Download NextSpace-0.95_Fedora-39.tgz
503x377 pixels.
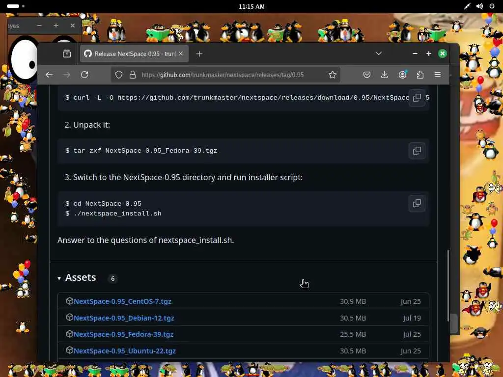click(x=123, y=334)
